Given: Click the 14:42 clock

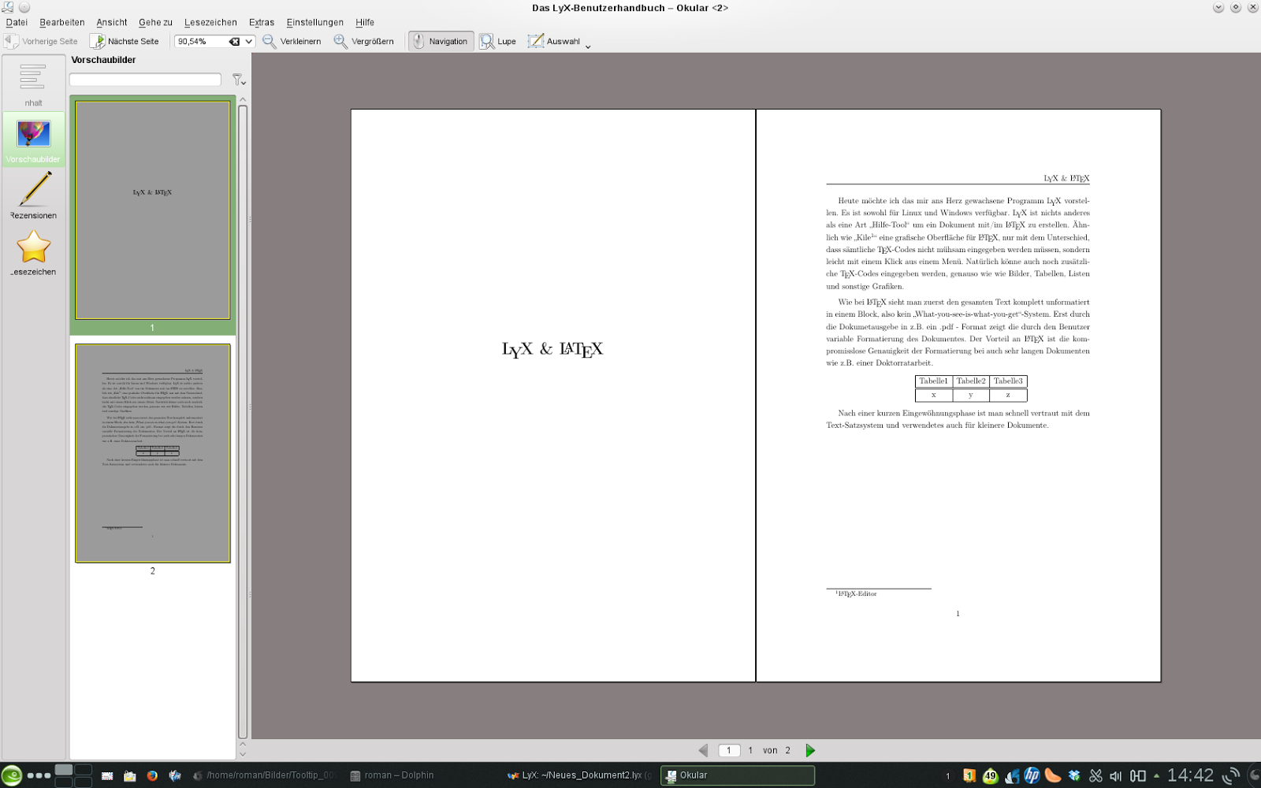Looking at the screenshot, I should (x=1190, y=775).
